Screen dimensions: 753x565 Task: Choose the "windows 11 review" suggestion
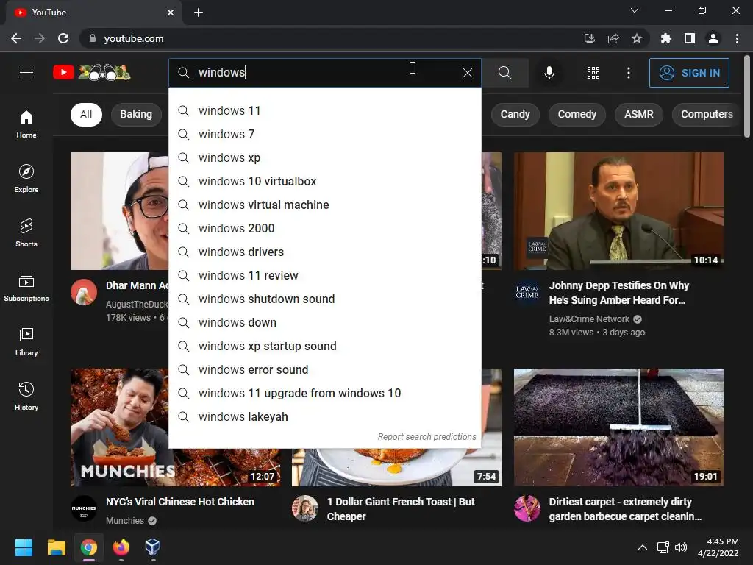[324, 276]
